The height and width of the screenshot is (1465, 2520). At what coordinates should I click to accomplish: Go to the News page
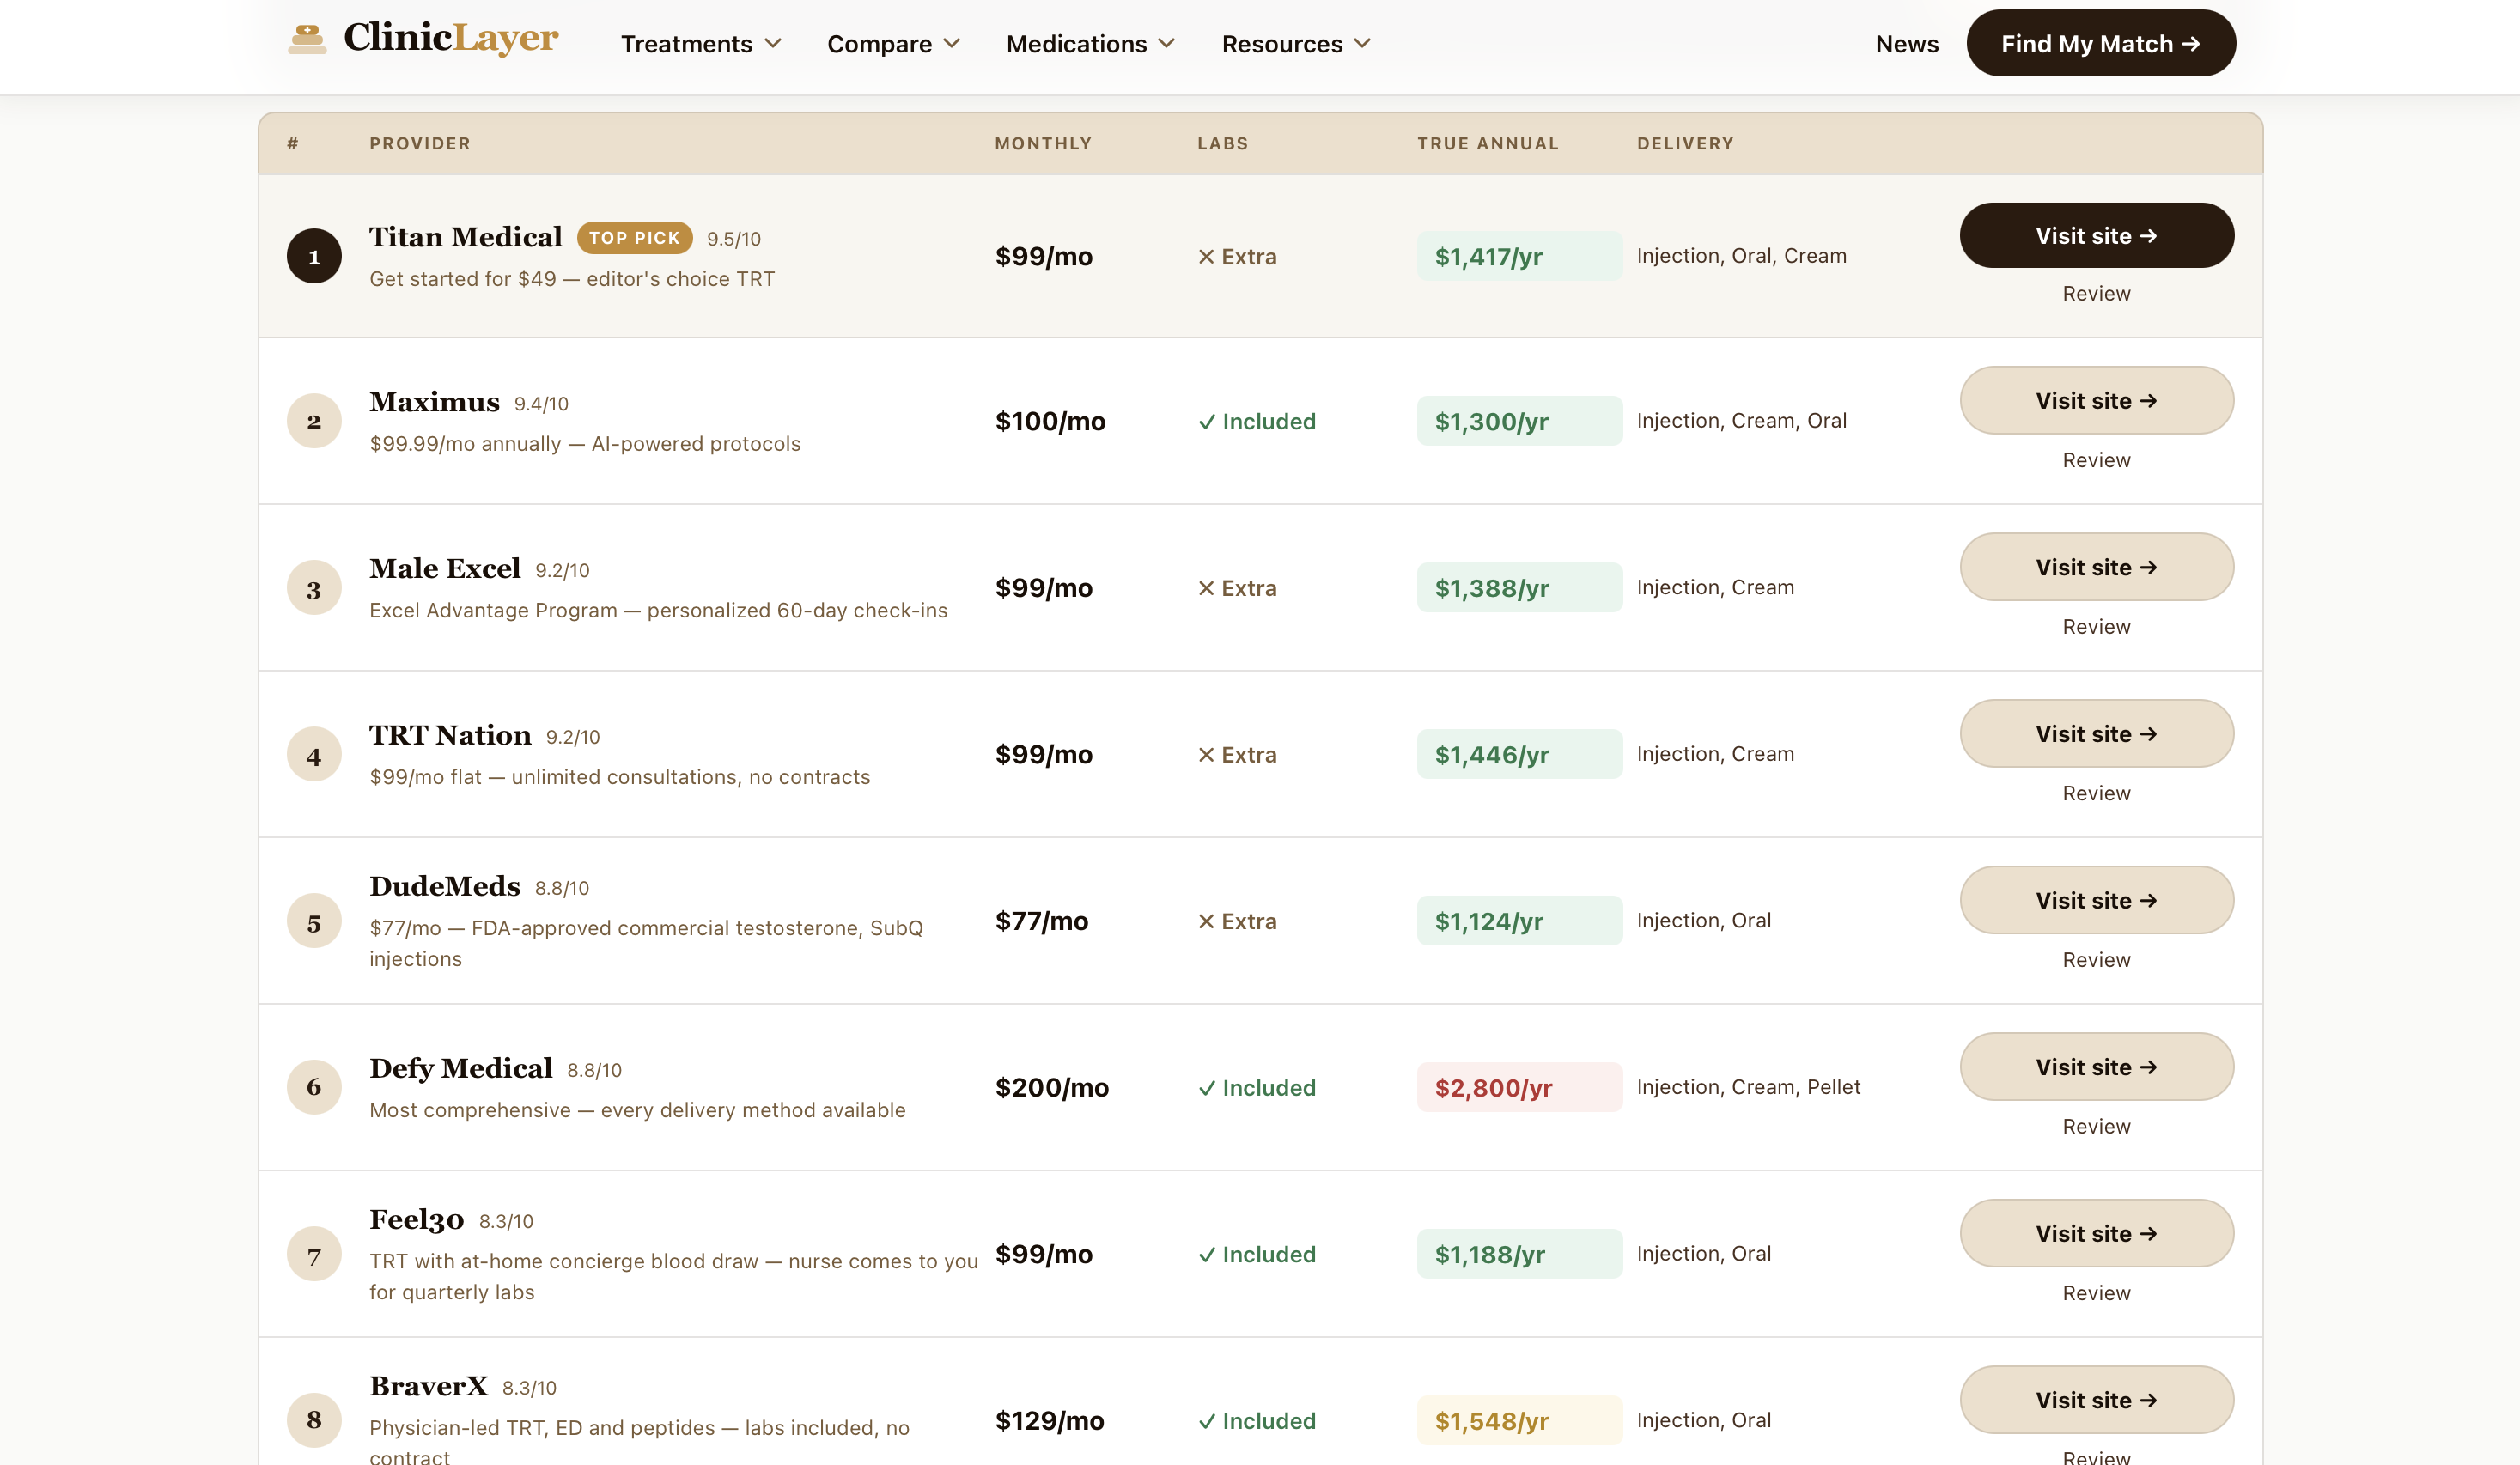pos(1906,44)
